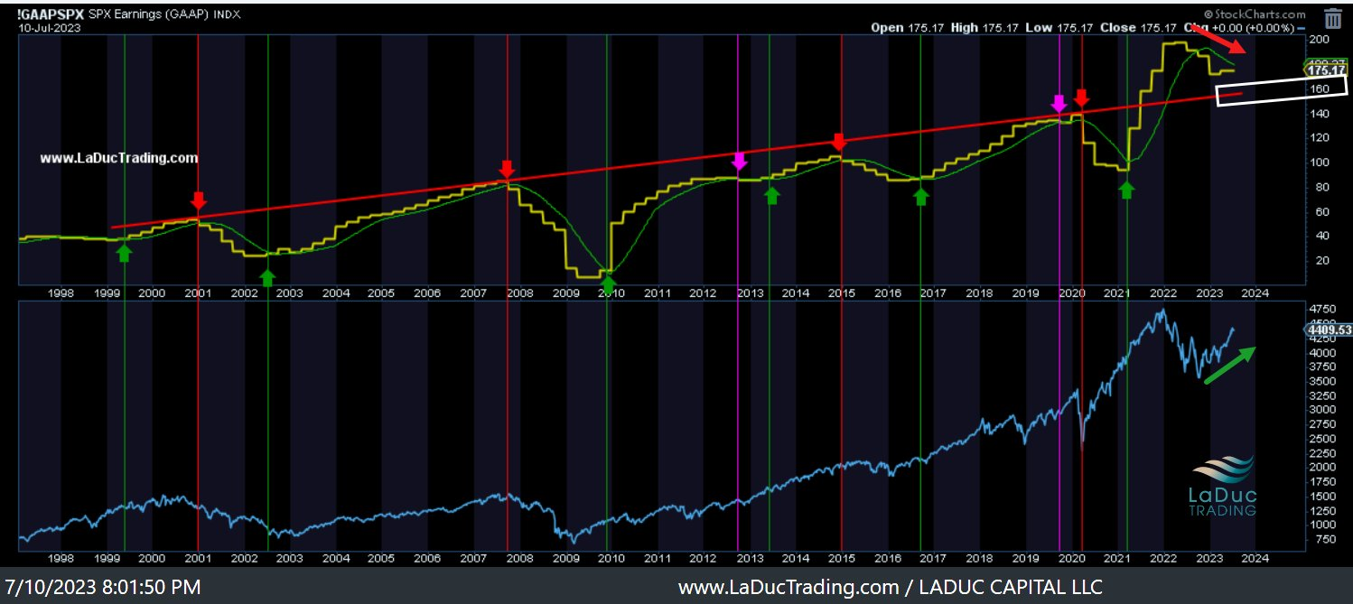The image size is (1353, 604).
Task: Click the 100 label on earnings axis
Action: point(1320,163)
